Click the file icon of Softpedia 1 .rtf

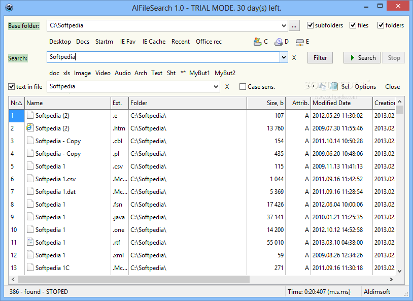tap(30, 242)
